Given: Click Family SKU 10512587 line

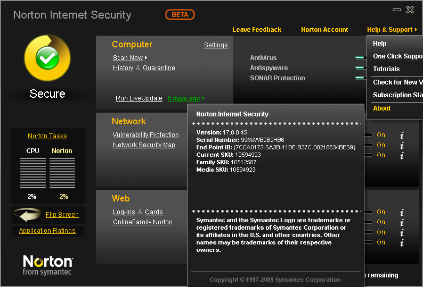Looking at the screenshot, I should point(226,162).
